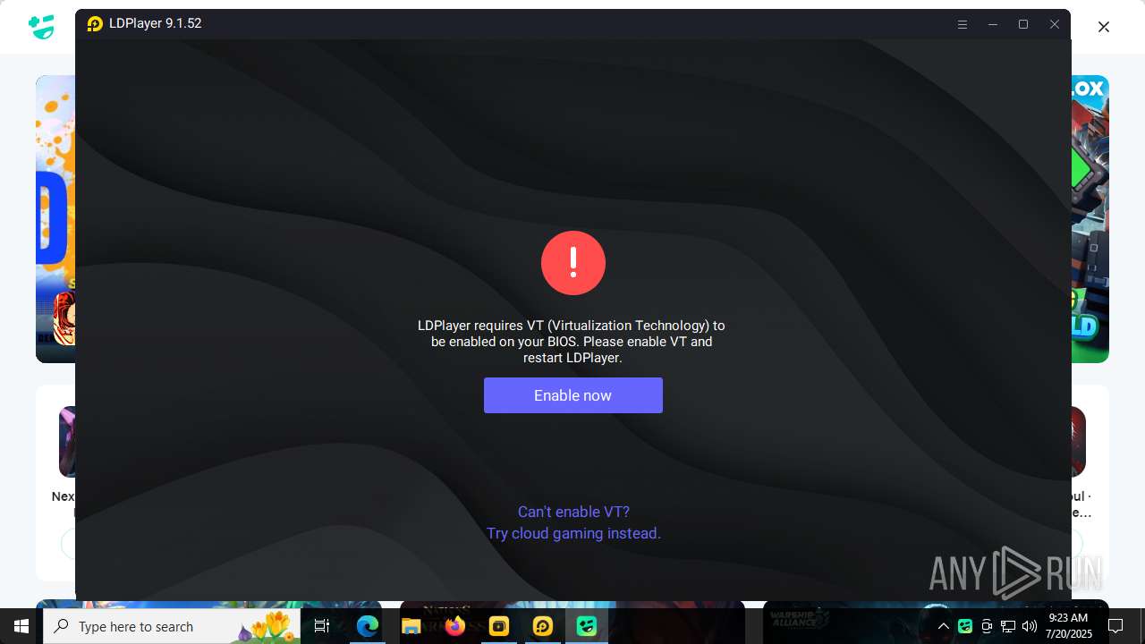This screenshot has width=1145, height=644.
Task: Open LDPlayer hamburger menu icon
Action: 963,24
